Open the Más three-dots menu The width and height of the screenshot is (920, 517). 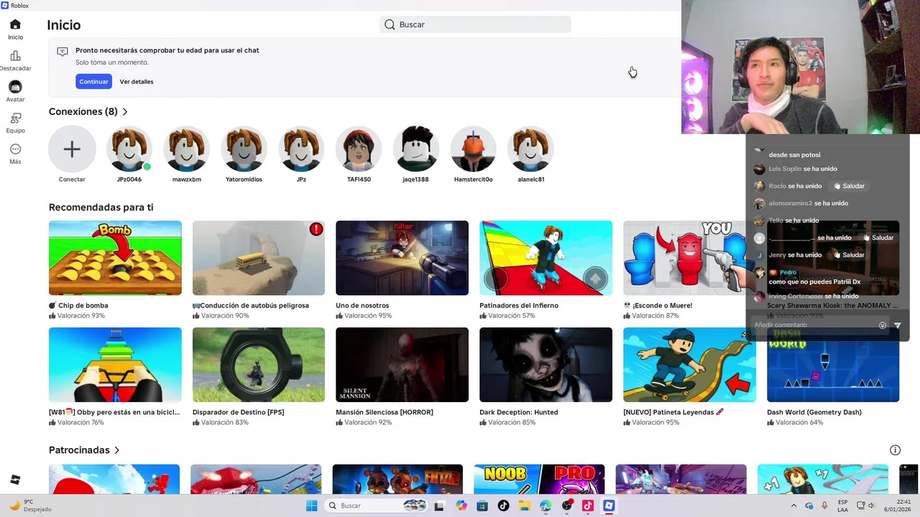[15, 149]
